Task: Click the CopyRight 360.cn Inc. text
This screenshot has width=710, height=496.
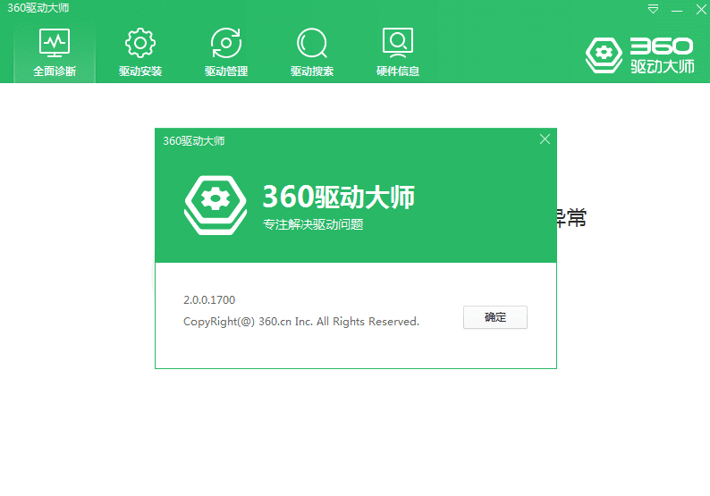Action: (x=300, y=322)
